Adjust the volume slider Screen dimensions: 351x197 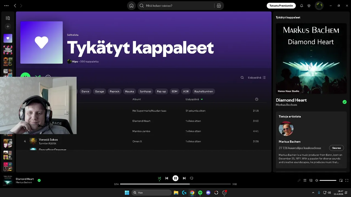pyautogui.click(x=328, y=180)
